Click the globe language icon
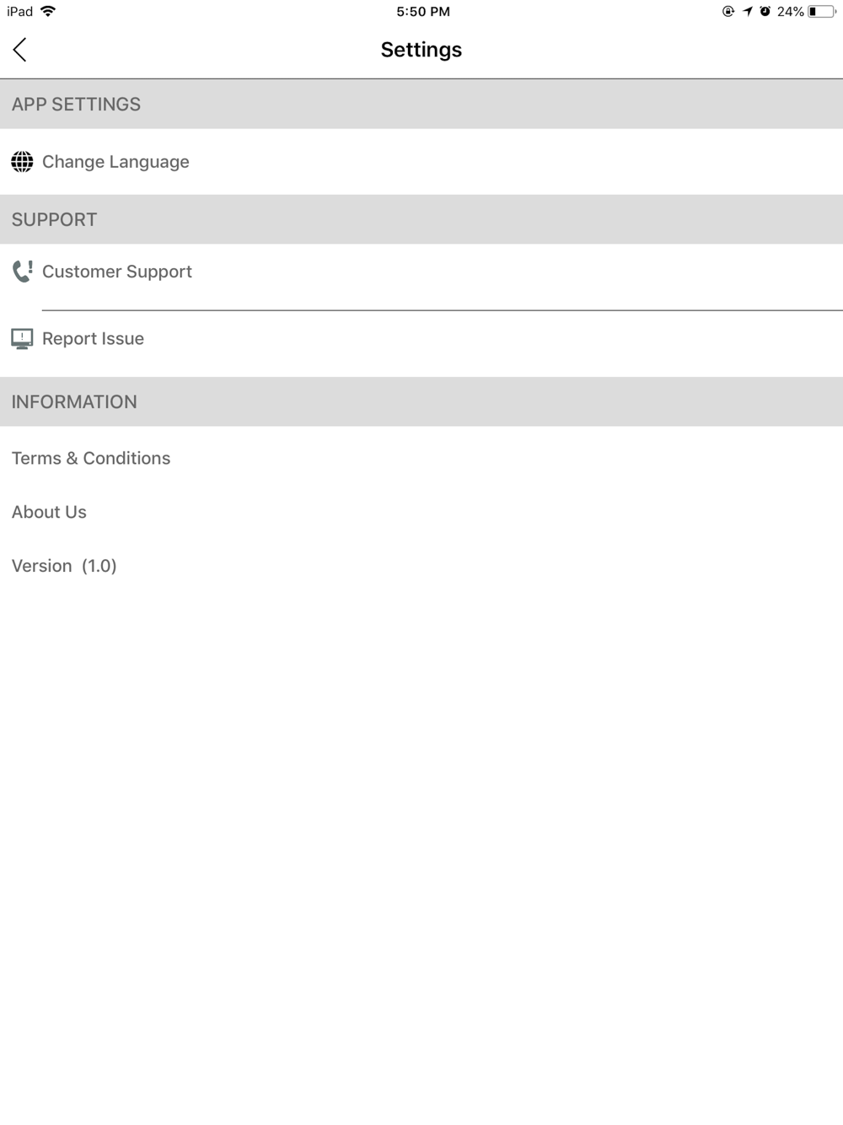This screenshot has width=843, height=1125. (22, 162)
